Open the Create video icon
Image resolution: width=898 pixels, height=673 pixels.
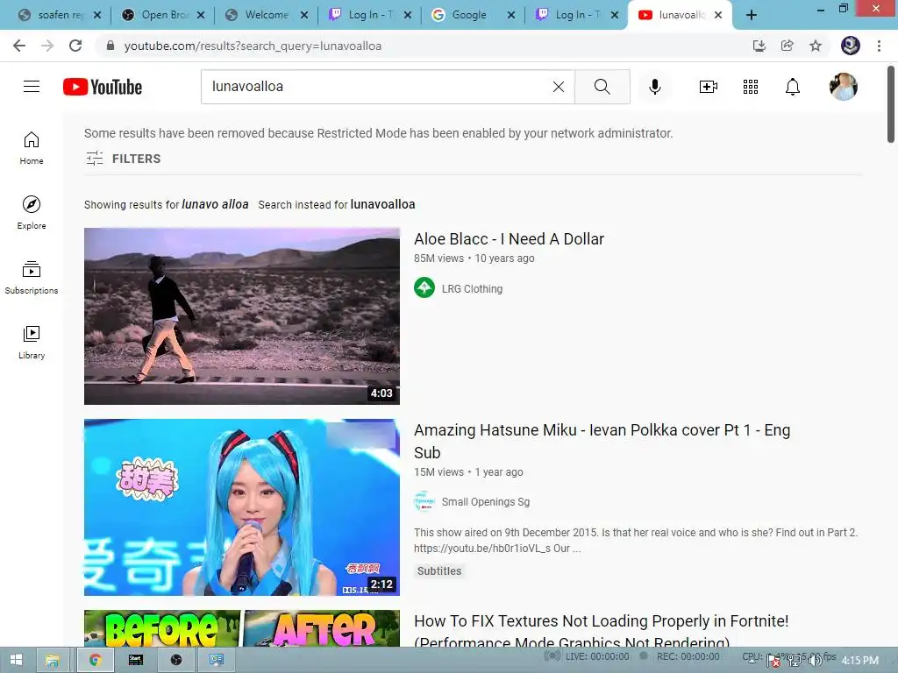pos(708,87)
